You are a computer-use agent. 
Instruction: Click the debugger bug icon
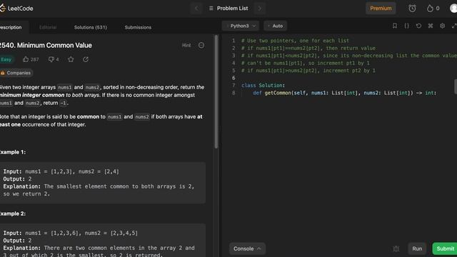pos(396,248)
